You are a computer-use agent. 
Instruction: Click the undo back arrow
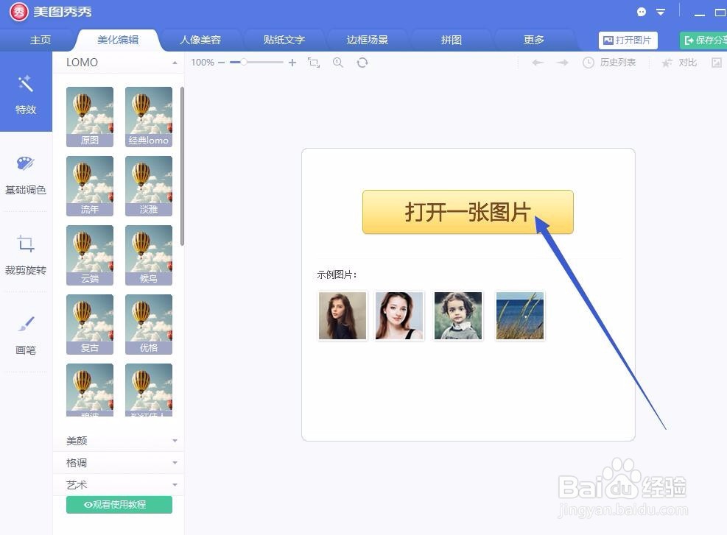coord(538,63)
